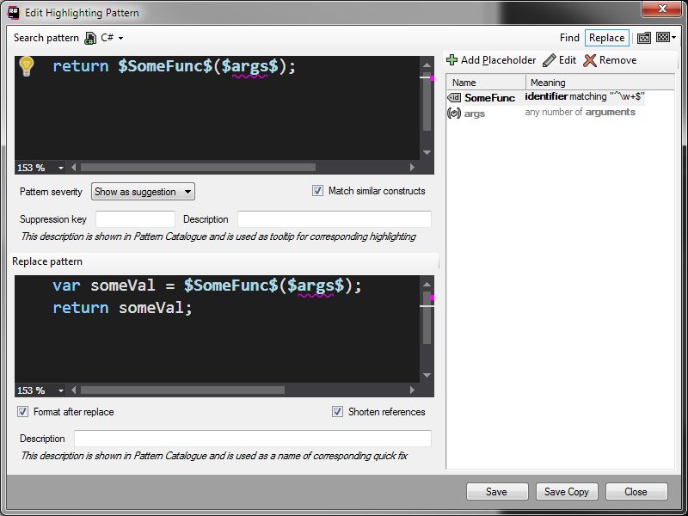Click the Close button
The width and height of the screenshot is (688, 516).
point(636,491)
